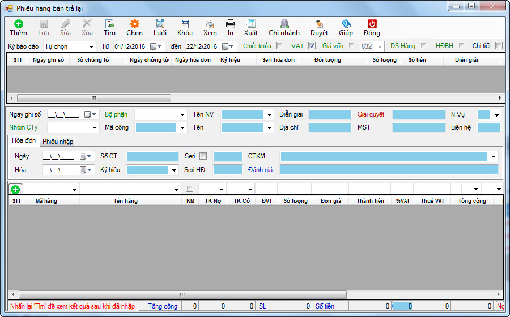Expand the N.Vụ dropdown
The image size is (510, 317).
coord(496,115)
